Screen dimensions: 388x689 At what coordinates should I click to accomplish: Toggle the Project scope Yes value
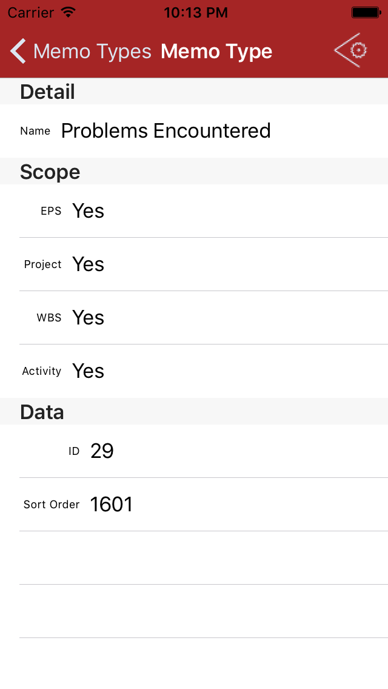pyautogui.click(x=89, y=264)
